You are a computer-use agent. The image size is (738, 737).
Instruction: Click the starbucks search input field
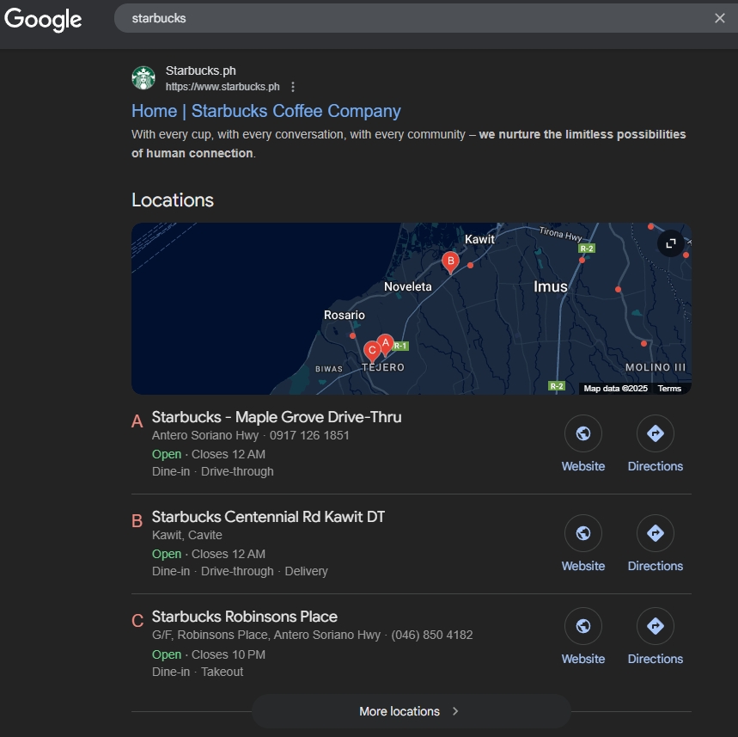[412, 18]
